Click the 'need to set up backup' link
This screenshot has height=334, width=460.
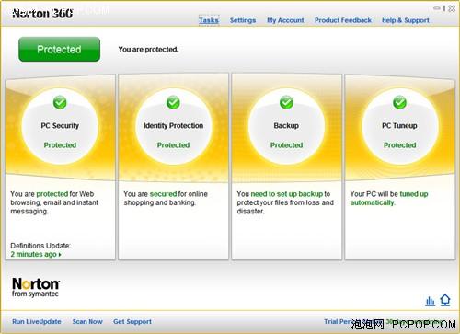pyautogui.click(x=287, y=194)
